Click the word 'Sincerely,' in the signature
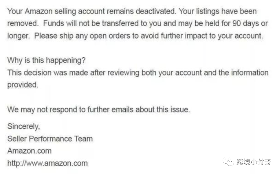280x174 pixels. 23,127
